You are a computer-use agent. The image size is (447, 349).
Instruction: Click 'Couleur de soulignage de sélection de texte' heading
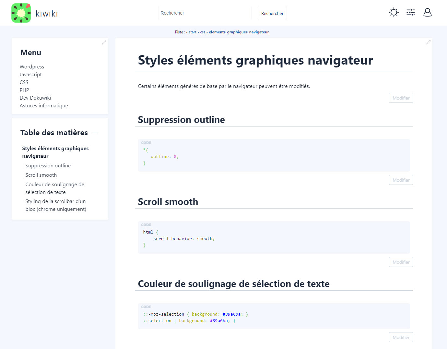[234, 284]
